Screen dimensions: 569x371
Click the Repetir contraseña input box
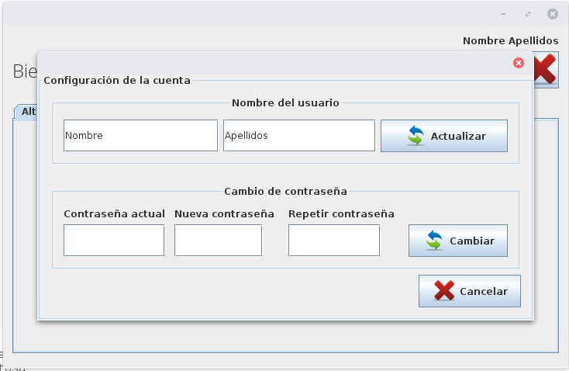pyautogui.click(x=333, y=240)
